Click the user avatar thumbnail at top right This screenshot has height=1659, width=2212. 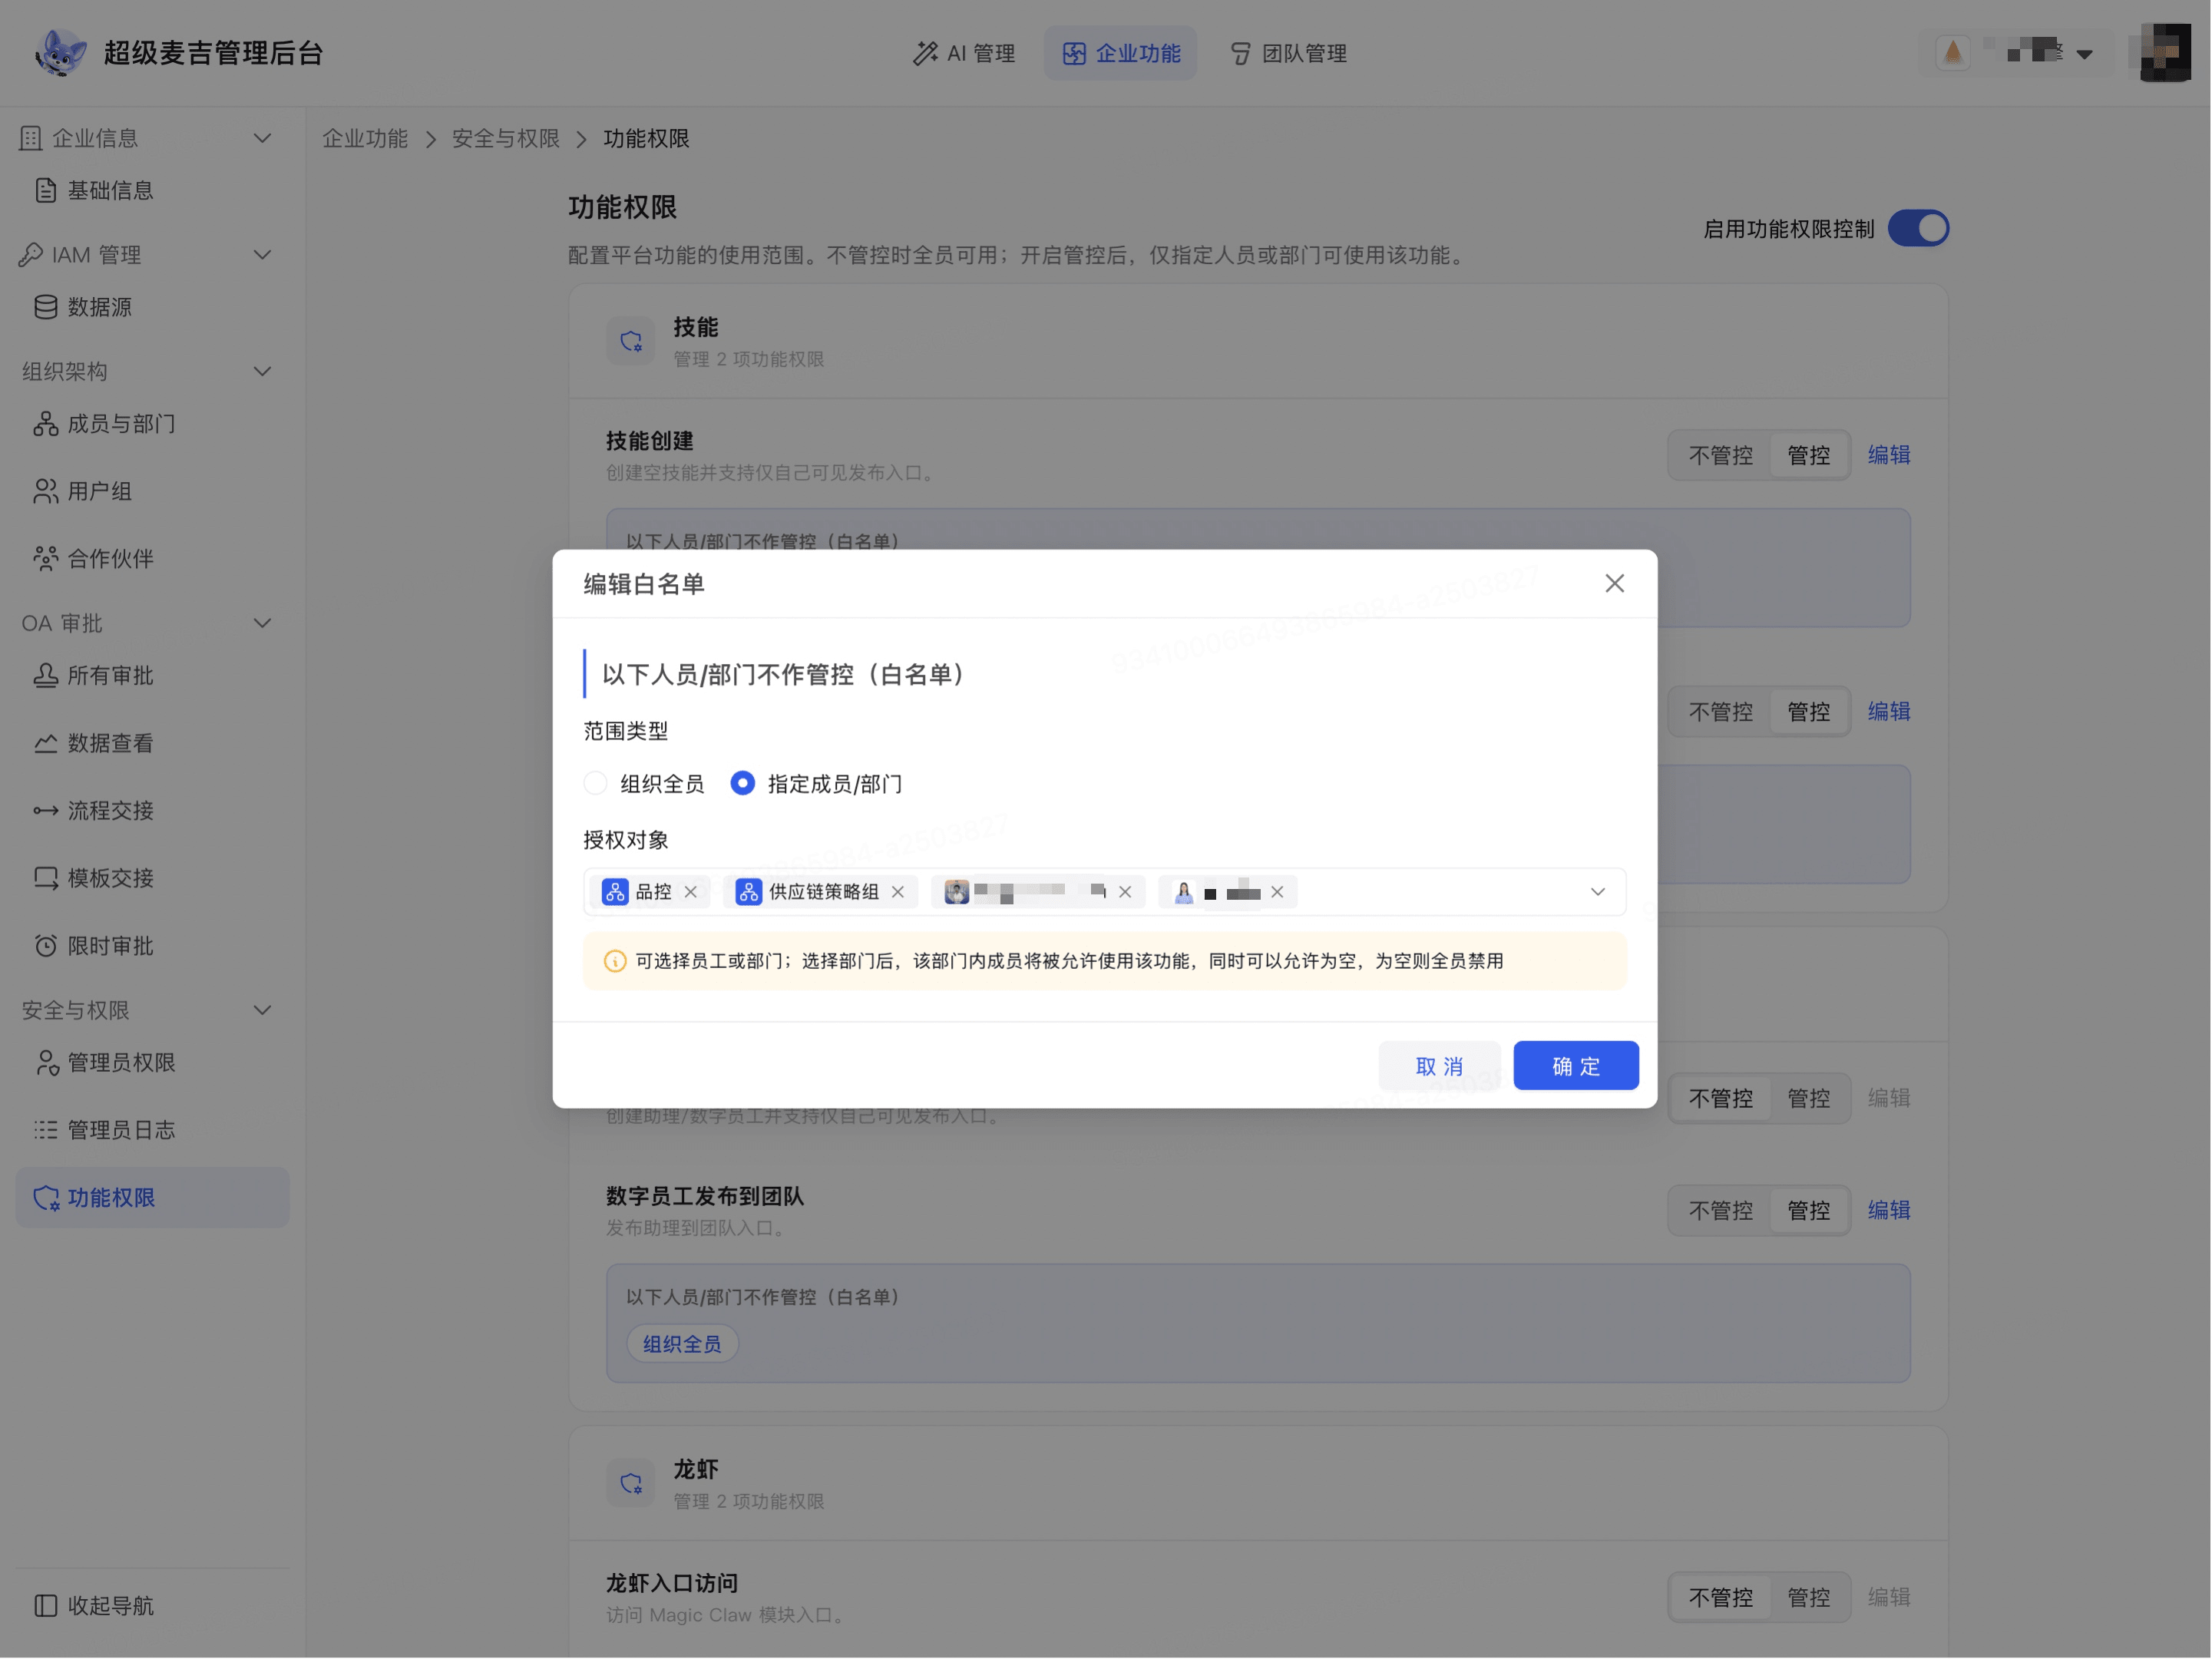click(x=2166, y=53)
